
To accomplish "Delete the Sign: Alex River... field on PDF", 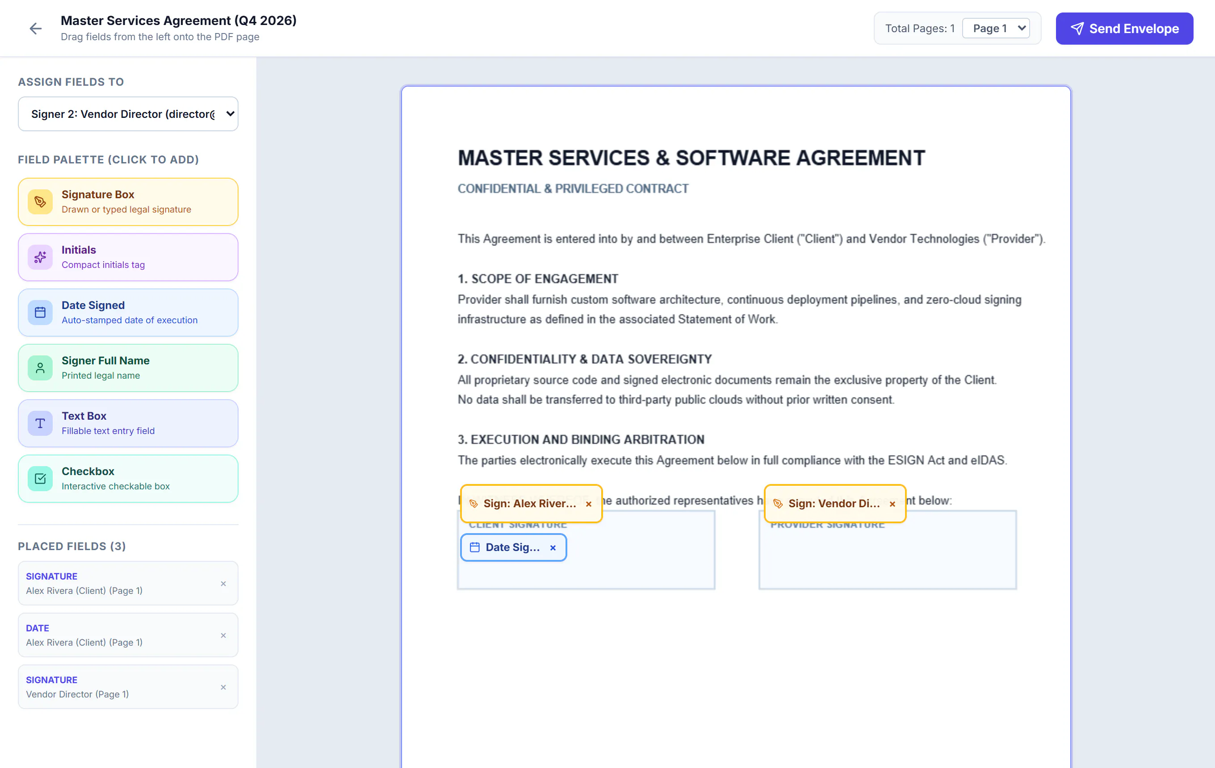I will pos(588,504).
